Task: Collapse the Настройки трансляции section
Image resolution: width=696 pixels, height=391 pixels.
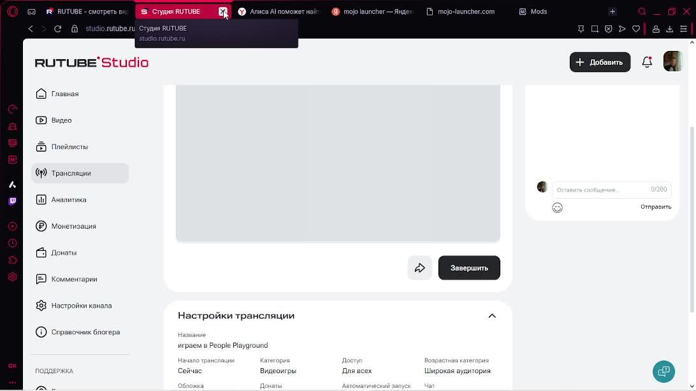Action: point(492,316)
